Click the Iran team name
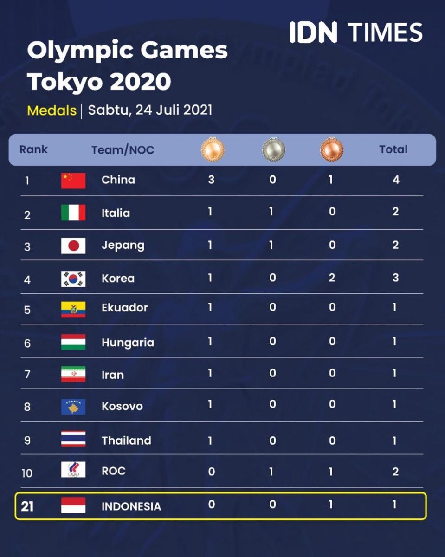 pos(113,375)
